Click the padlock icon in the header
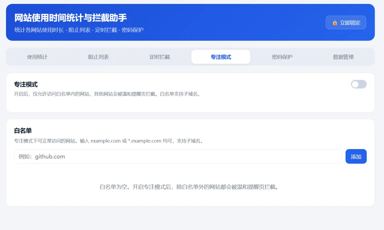Screen dimensions: 384x230 pyautogui.click(x=335, y=23)
